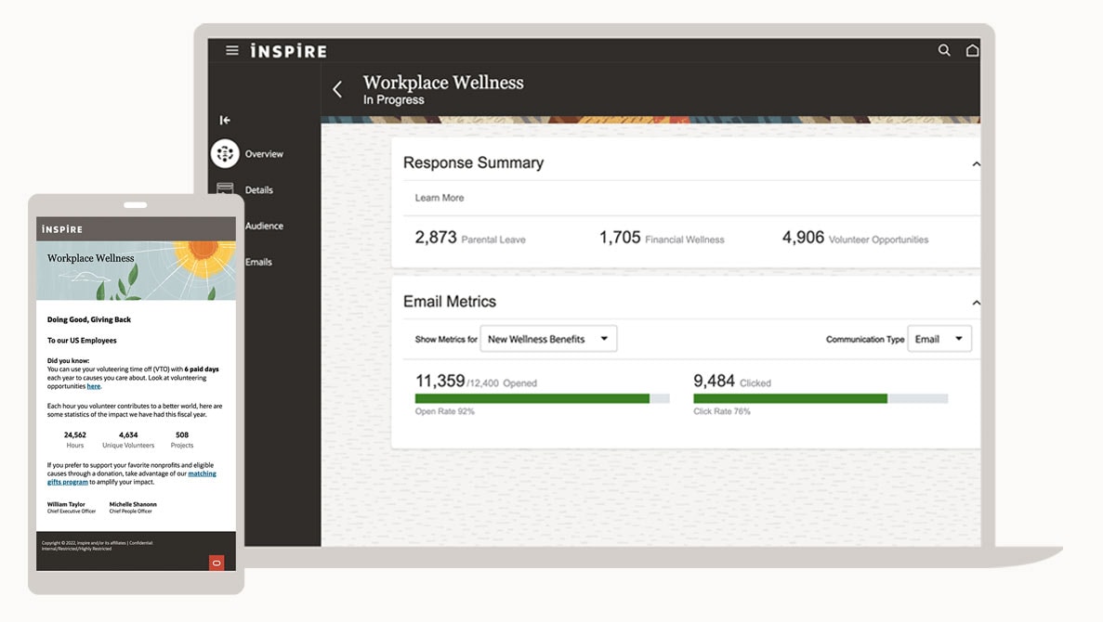Open the Communication Type dropdown

coord(939,339)
